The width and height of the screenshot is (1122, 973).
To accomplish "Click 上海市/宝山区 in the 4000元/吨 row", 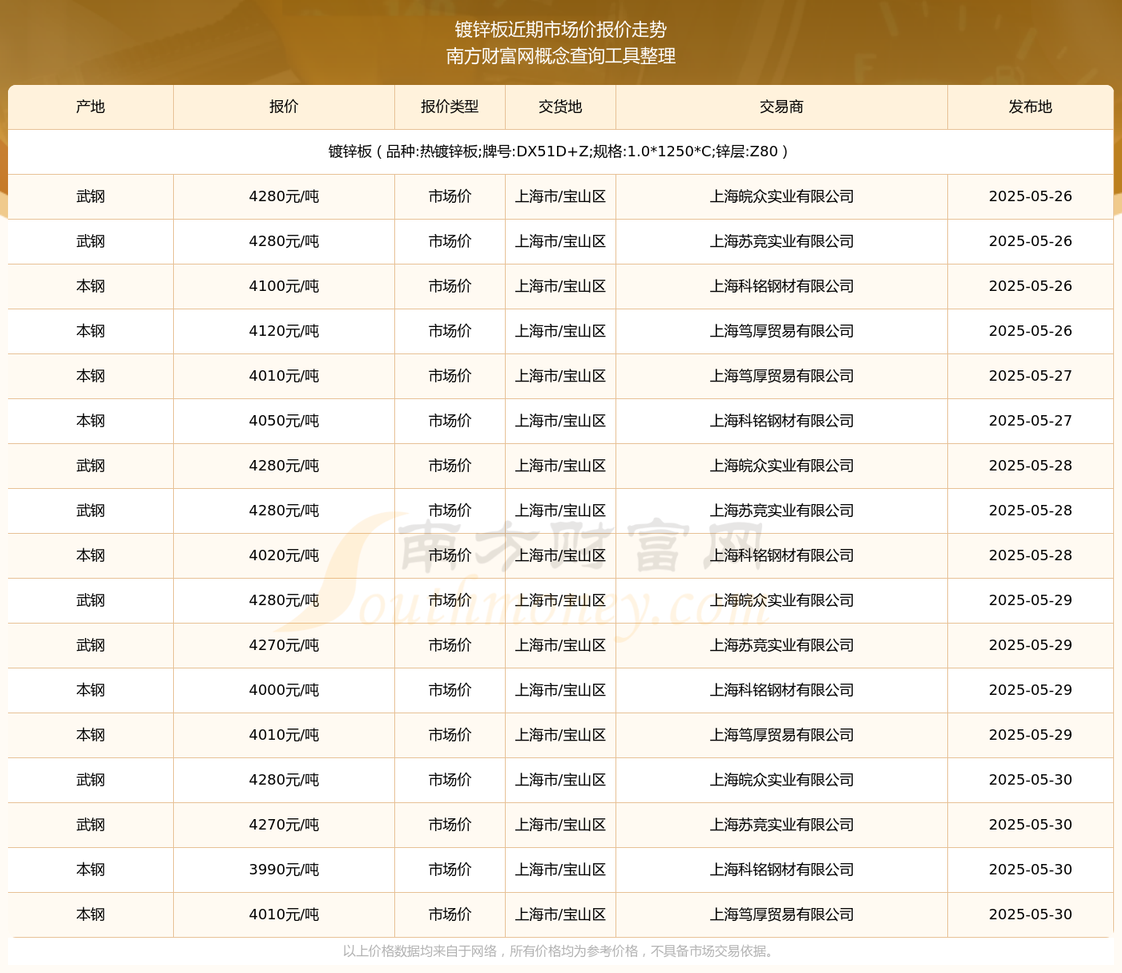I will click(560, 690).
